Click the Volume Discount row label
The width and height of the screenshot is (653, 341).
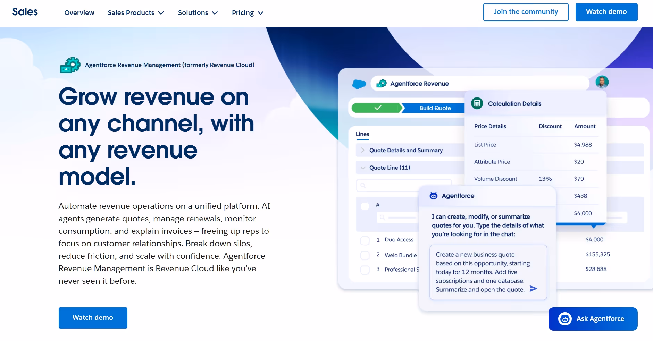[496, 179]
